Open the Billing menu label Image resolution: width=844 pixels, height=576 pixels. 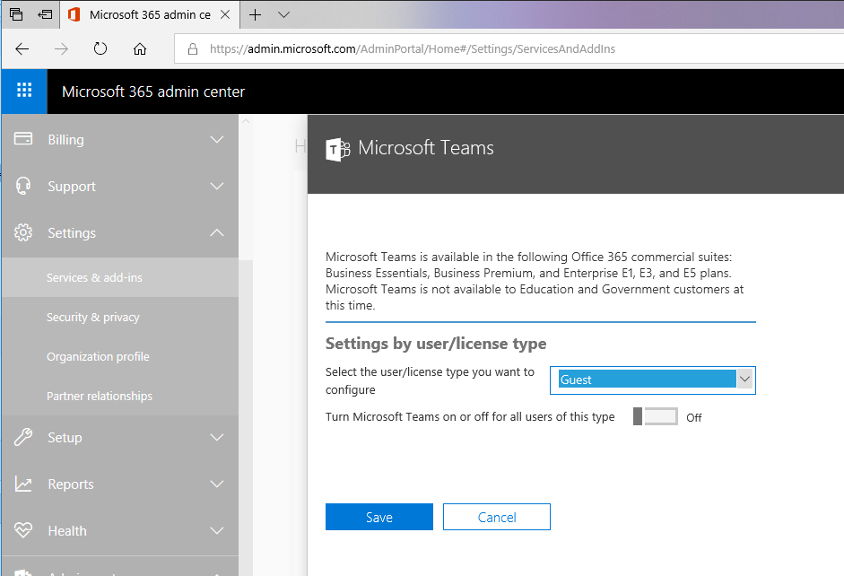pos(65,139)
